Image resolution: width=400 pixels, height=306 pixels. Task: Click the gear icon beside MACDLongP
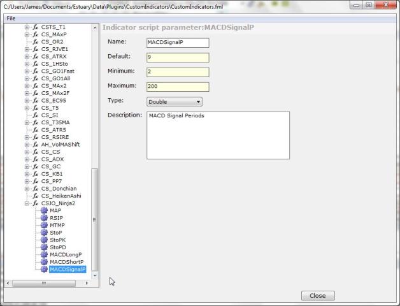[x=44, y=254]
